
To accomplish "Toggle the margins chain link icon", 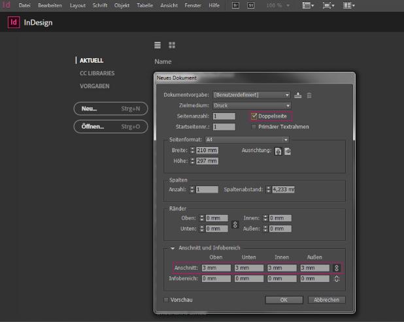I will pos(235,225).
